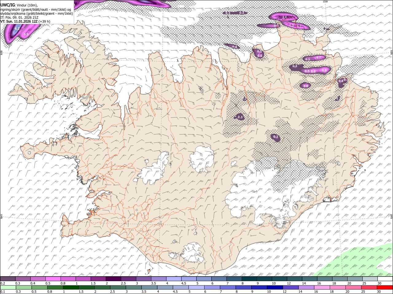Image resolution: width=393 pixels, height=294 pixels.
Task: Click the '0.8' snow value on the map
Action: pyautogui.click(x=324, y=70)
